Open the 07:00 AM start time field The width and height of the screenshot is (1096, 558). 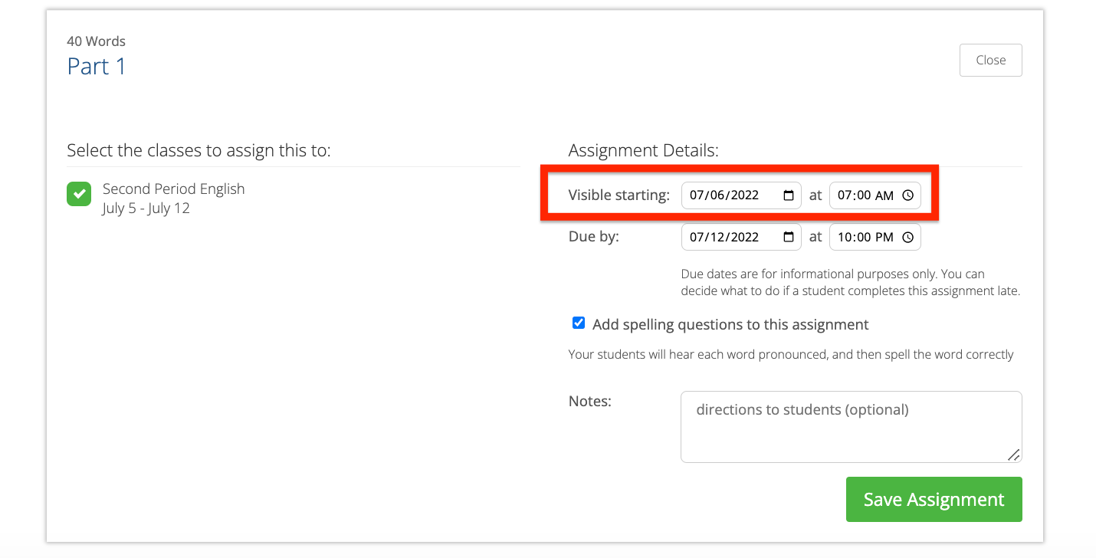point(866,195)
